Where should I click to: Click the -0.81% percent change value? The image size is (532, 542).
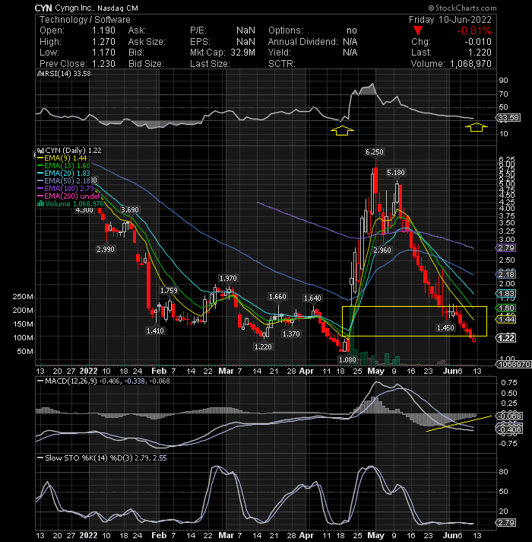pos(474,30)
